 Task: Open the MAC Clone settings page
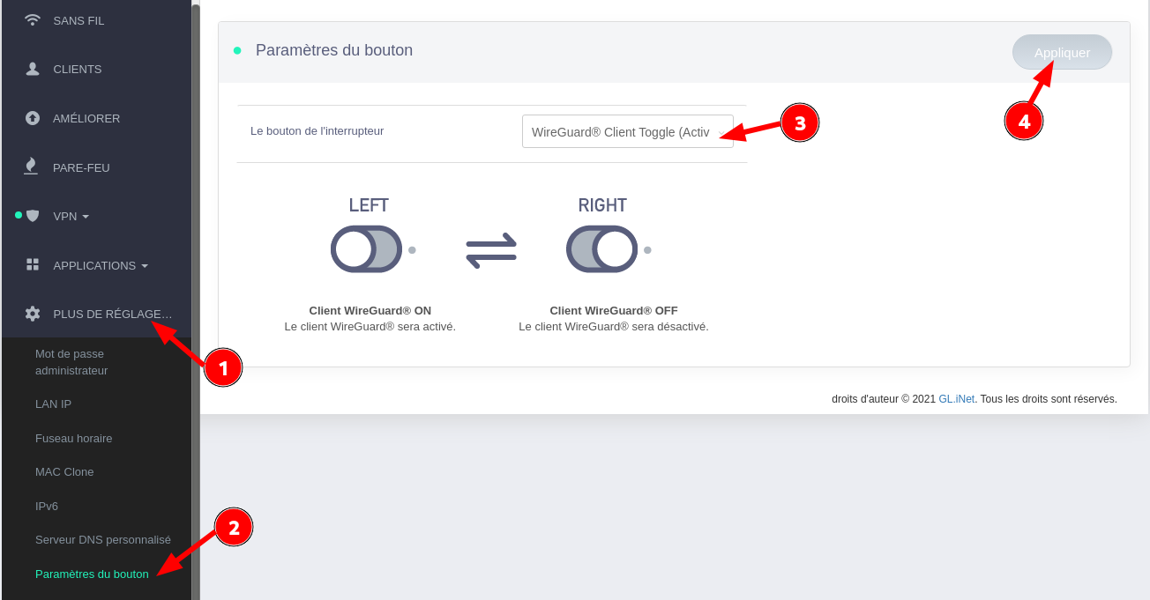pyautogui.click(x=64, y=472)
